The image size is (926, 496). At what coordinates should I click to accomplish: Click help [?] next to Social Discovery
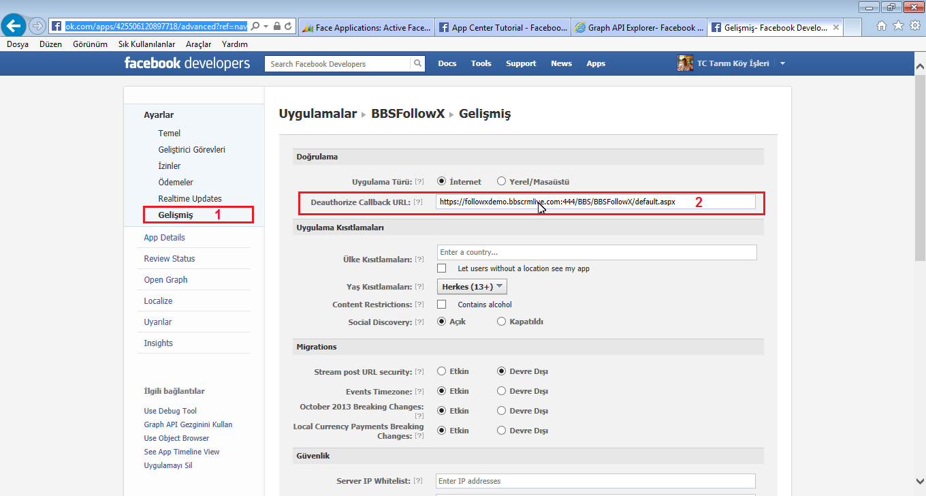pos(419,322)
